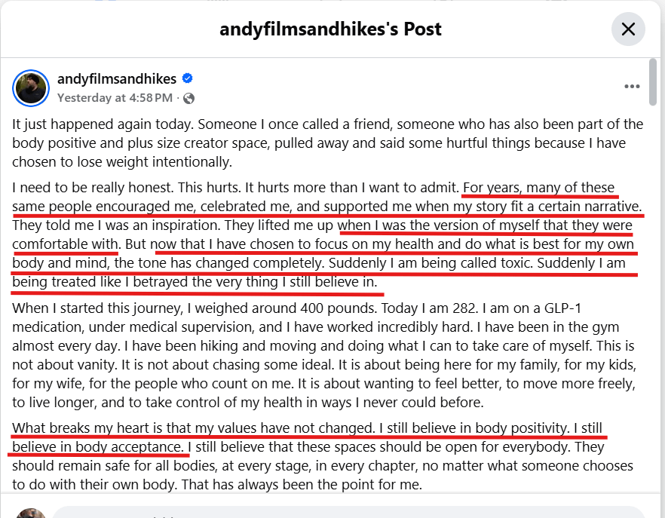The height and width of the screenshot is (518, 665).
Task: Open the 'Yesterday at 4:58 PM' timestamp
Action: coord(115,98)
